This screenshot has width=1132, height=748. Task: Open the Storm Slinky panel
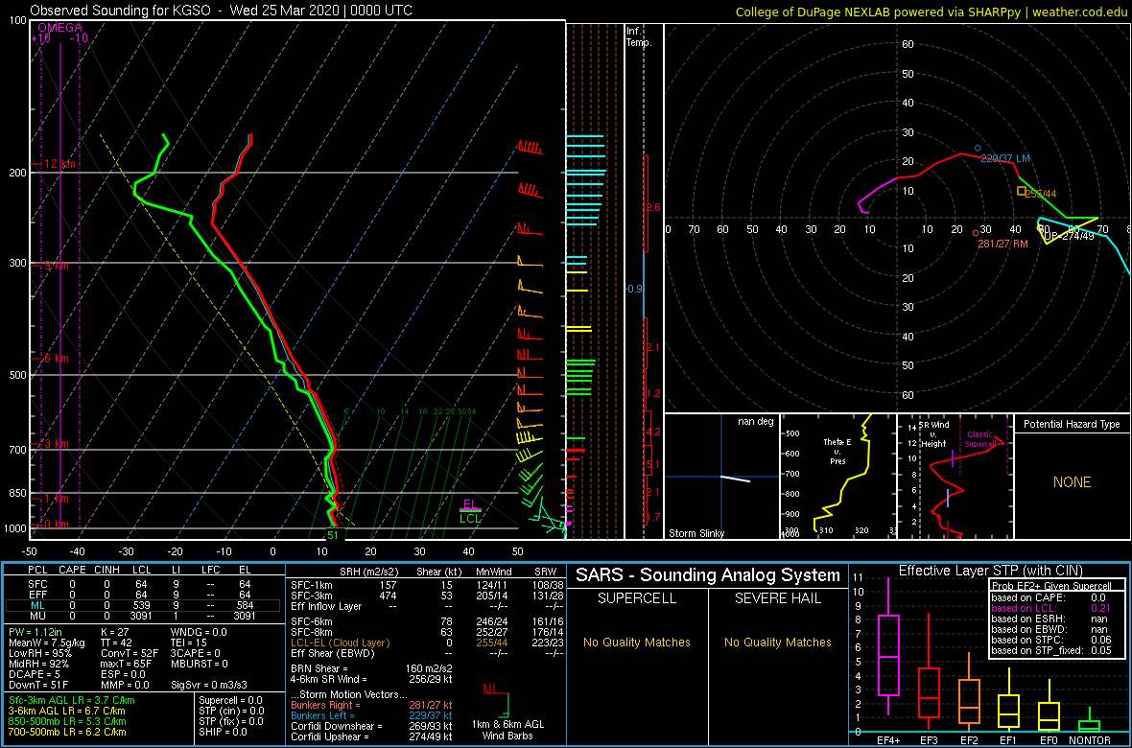pos(720,477)
